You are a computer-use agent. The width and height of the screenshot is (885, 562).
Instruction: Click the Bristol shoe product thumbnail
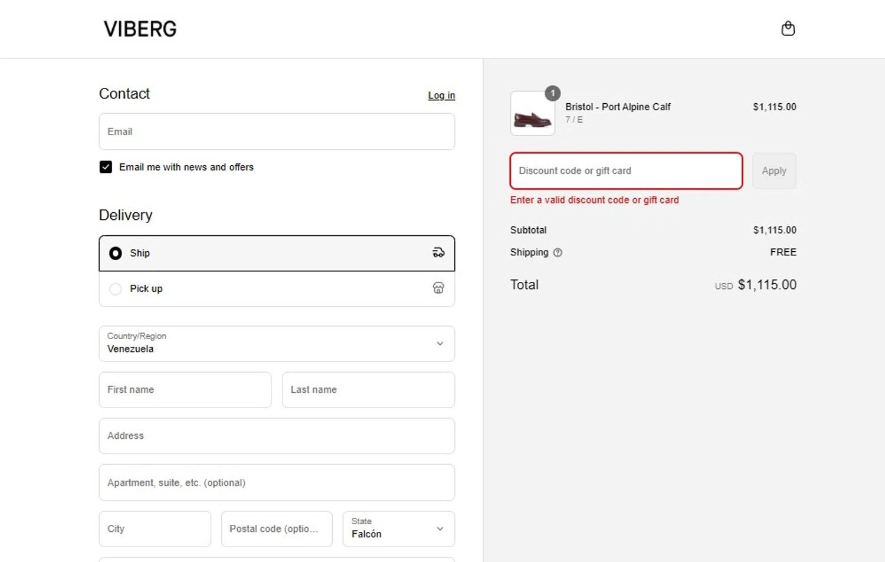click(x=533, y=113)
